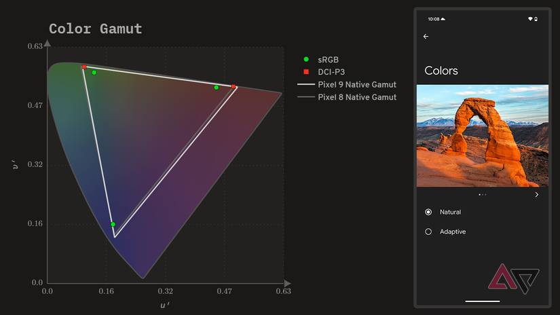
Task: Click the page indicator dots below preview
Action: pos(482,195)
